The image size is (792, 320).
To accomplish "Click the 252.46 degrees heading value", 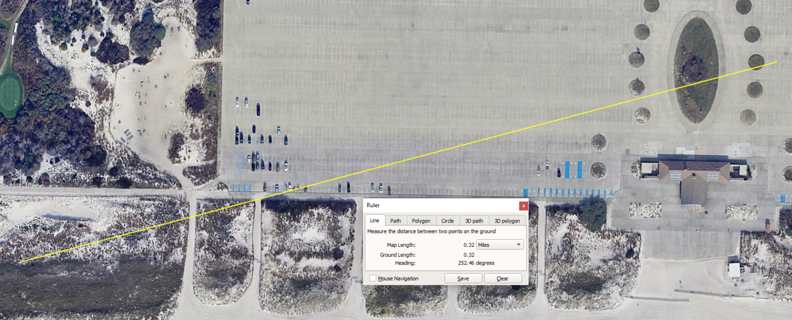I will pyautogui.click(x=476, y=263).
